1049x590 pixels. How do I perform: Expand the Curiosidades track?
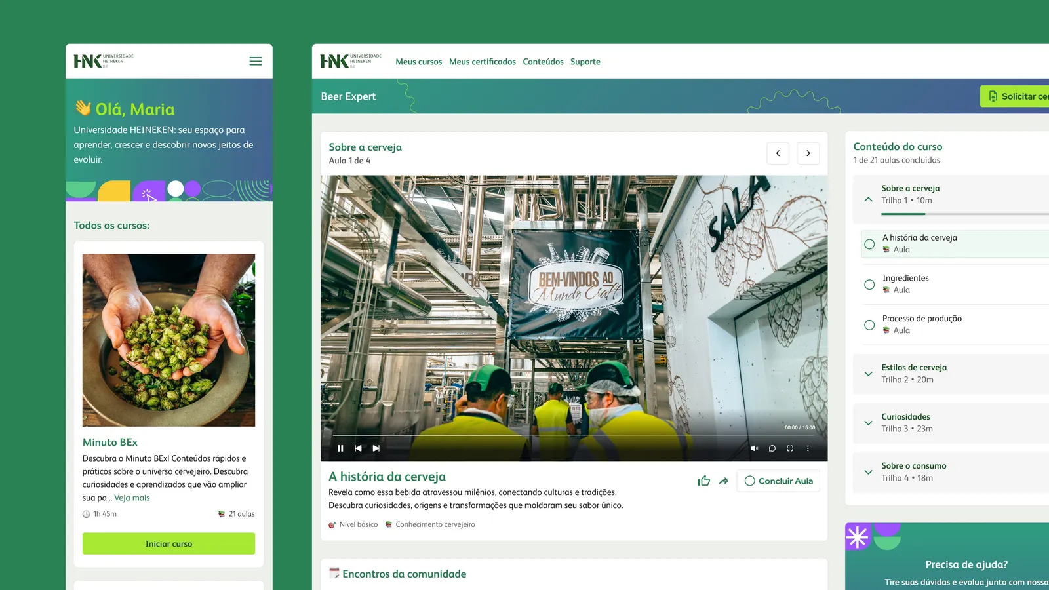[x=869, y=423]
